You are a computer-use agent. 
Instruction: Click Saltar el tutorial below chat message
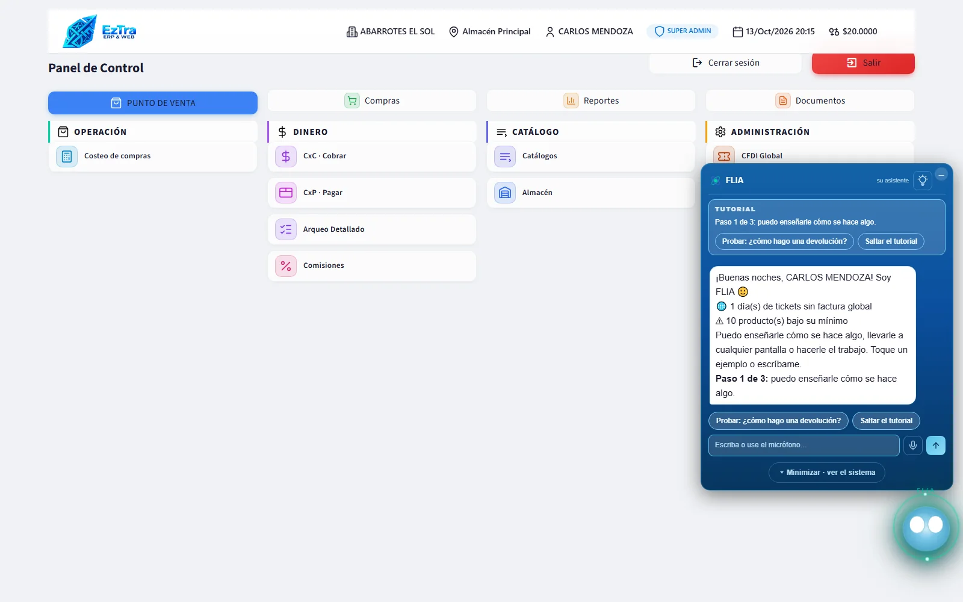click(x=886, y=421)
